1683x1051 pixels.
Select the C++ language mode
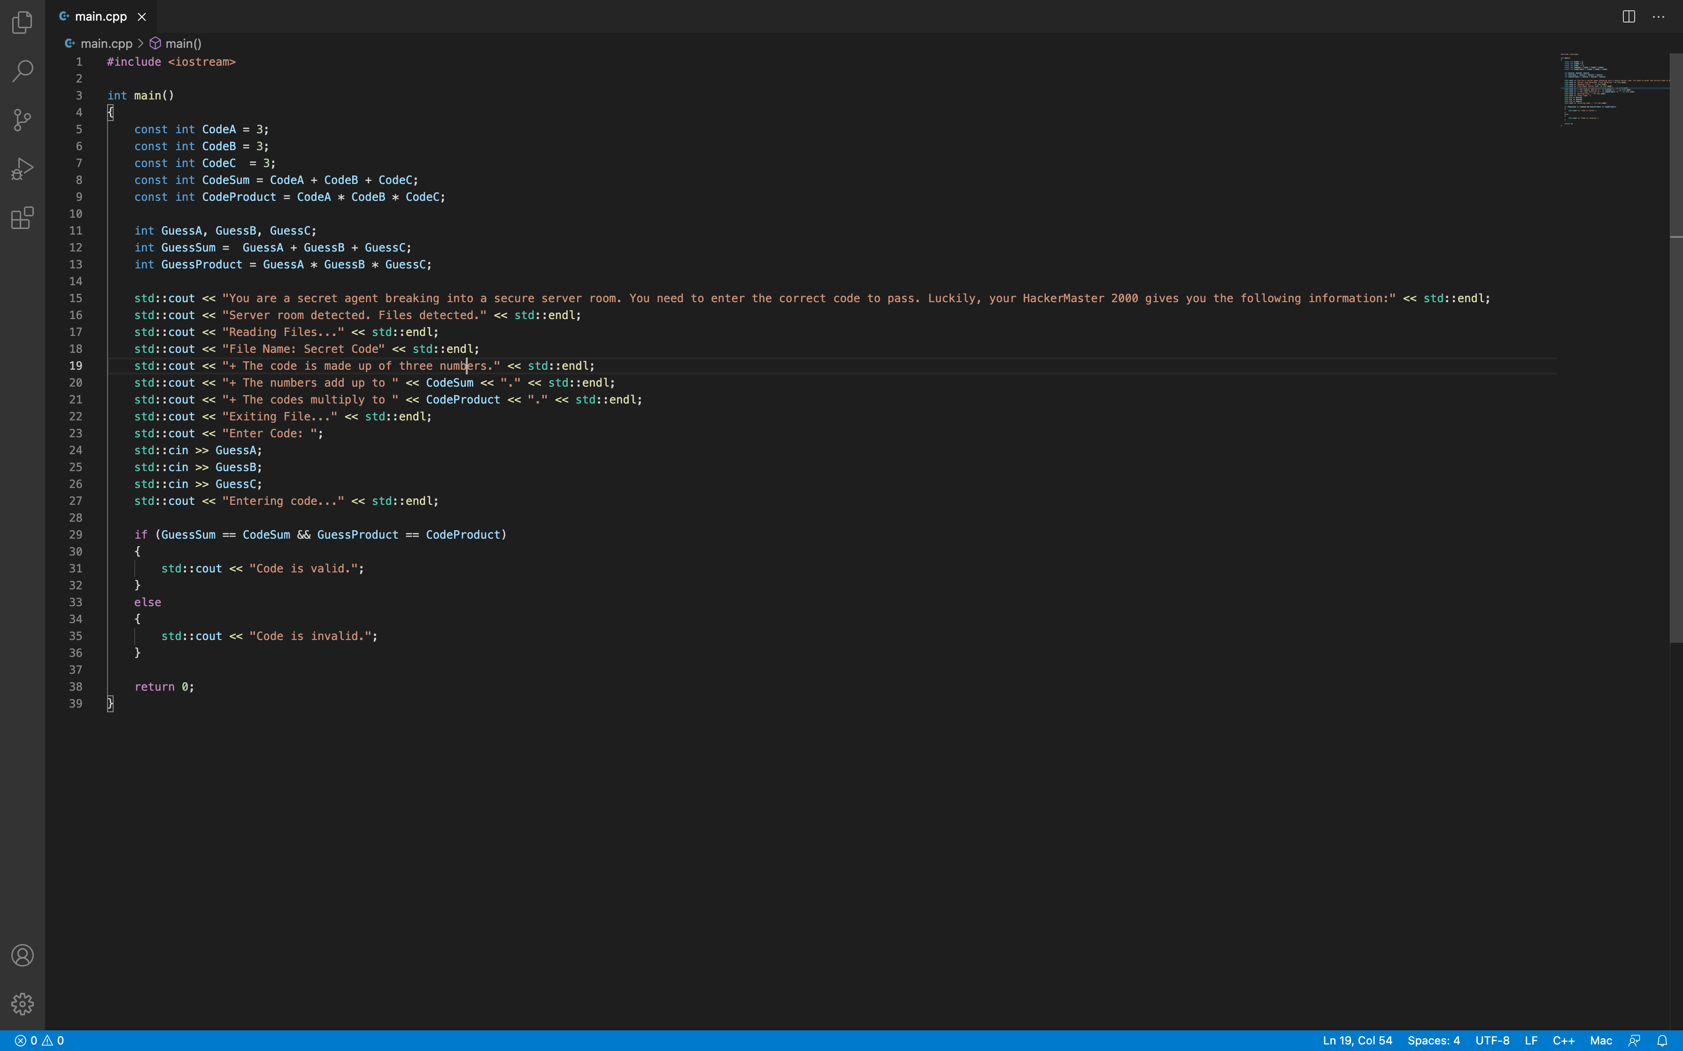coord(1563,1041)
